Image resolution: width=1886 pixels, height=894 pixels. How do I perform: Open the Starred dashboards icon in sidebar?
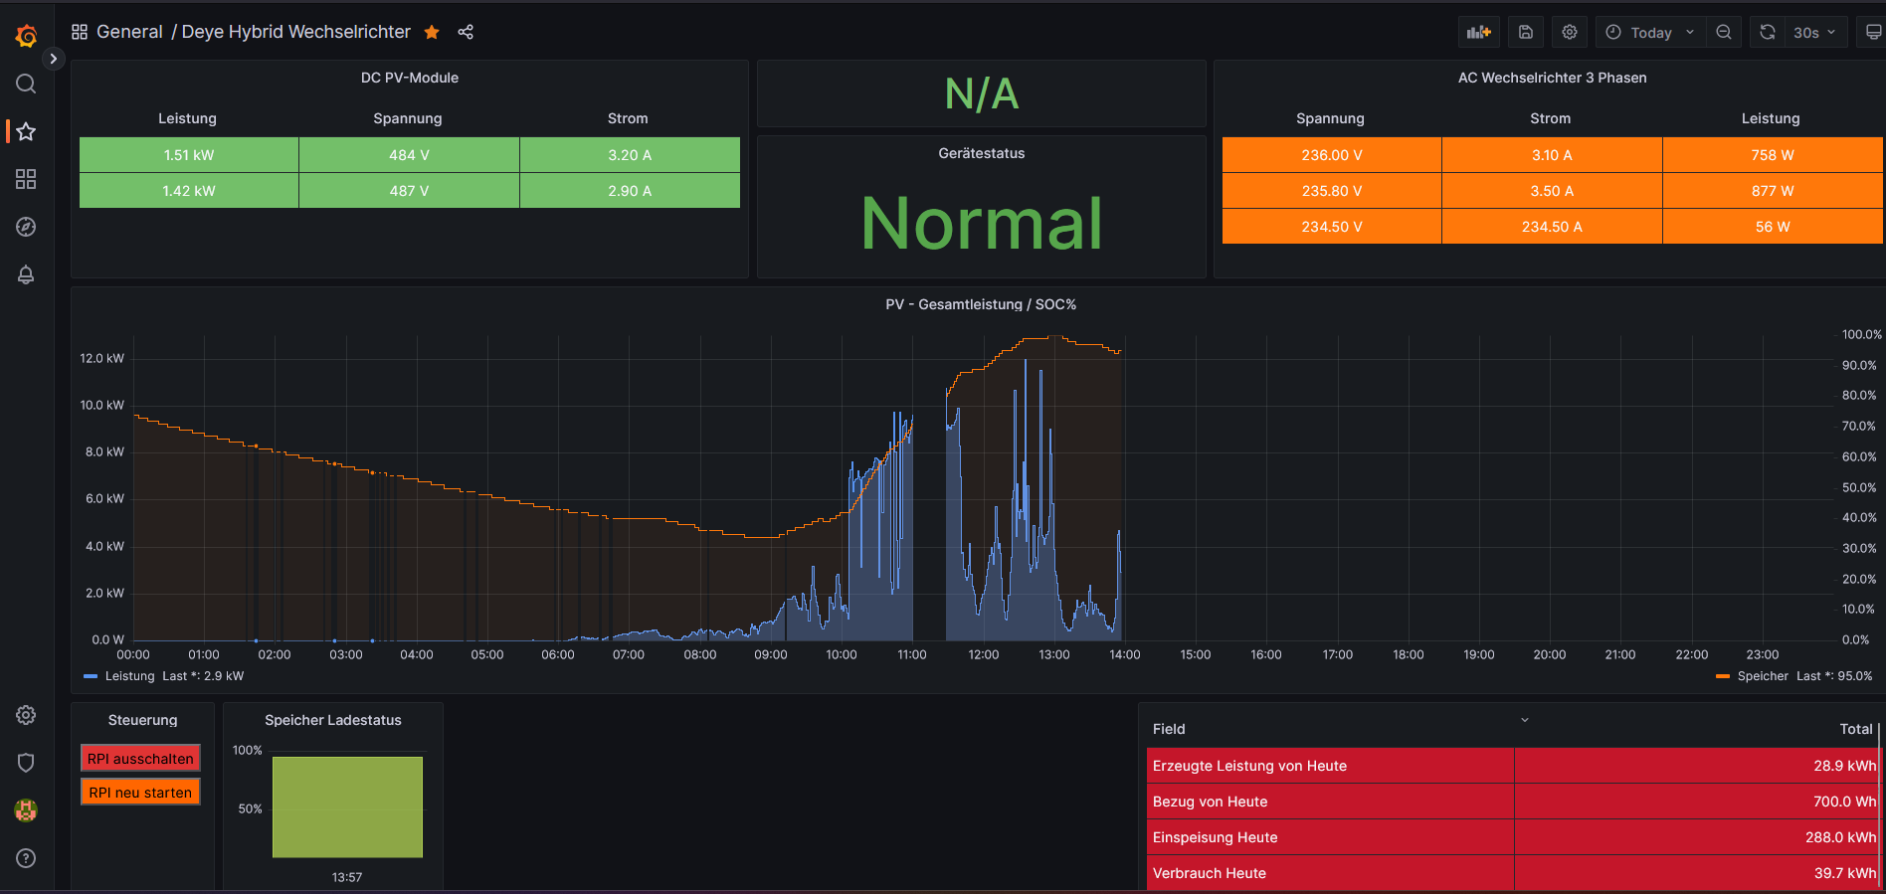coord(26,131)
